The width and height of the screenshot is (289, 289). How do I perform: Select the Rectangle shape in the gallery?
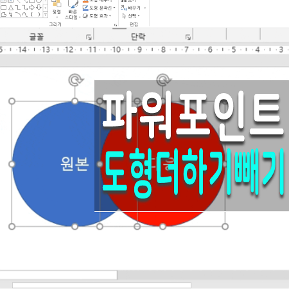[4, 8]
